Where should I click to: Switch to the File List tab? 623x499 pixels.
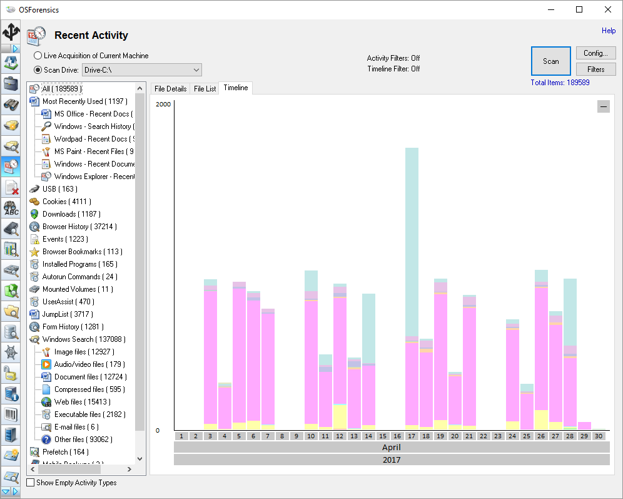[x=205, y=89]
